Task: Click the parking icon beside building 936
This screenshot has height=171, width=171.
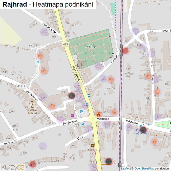Action: click(x=38, y=63)
